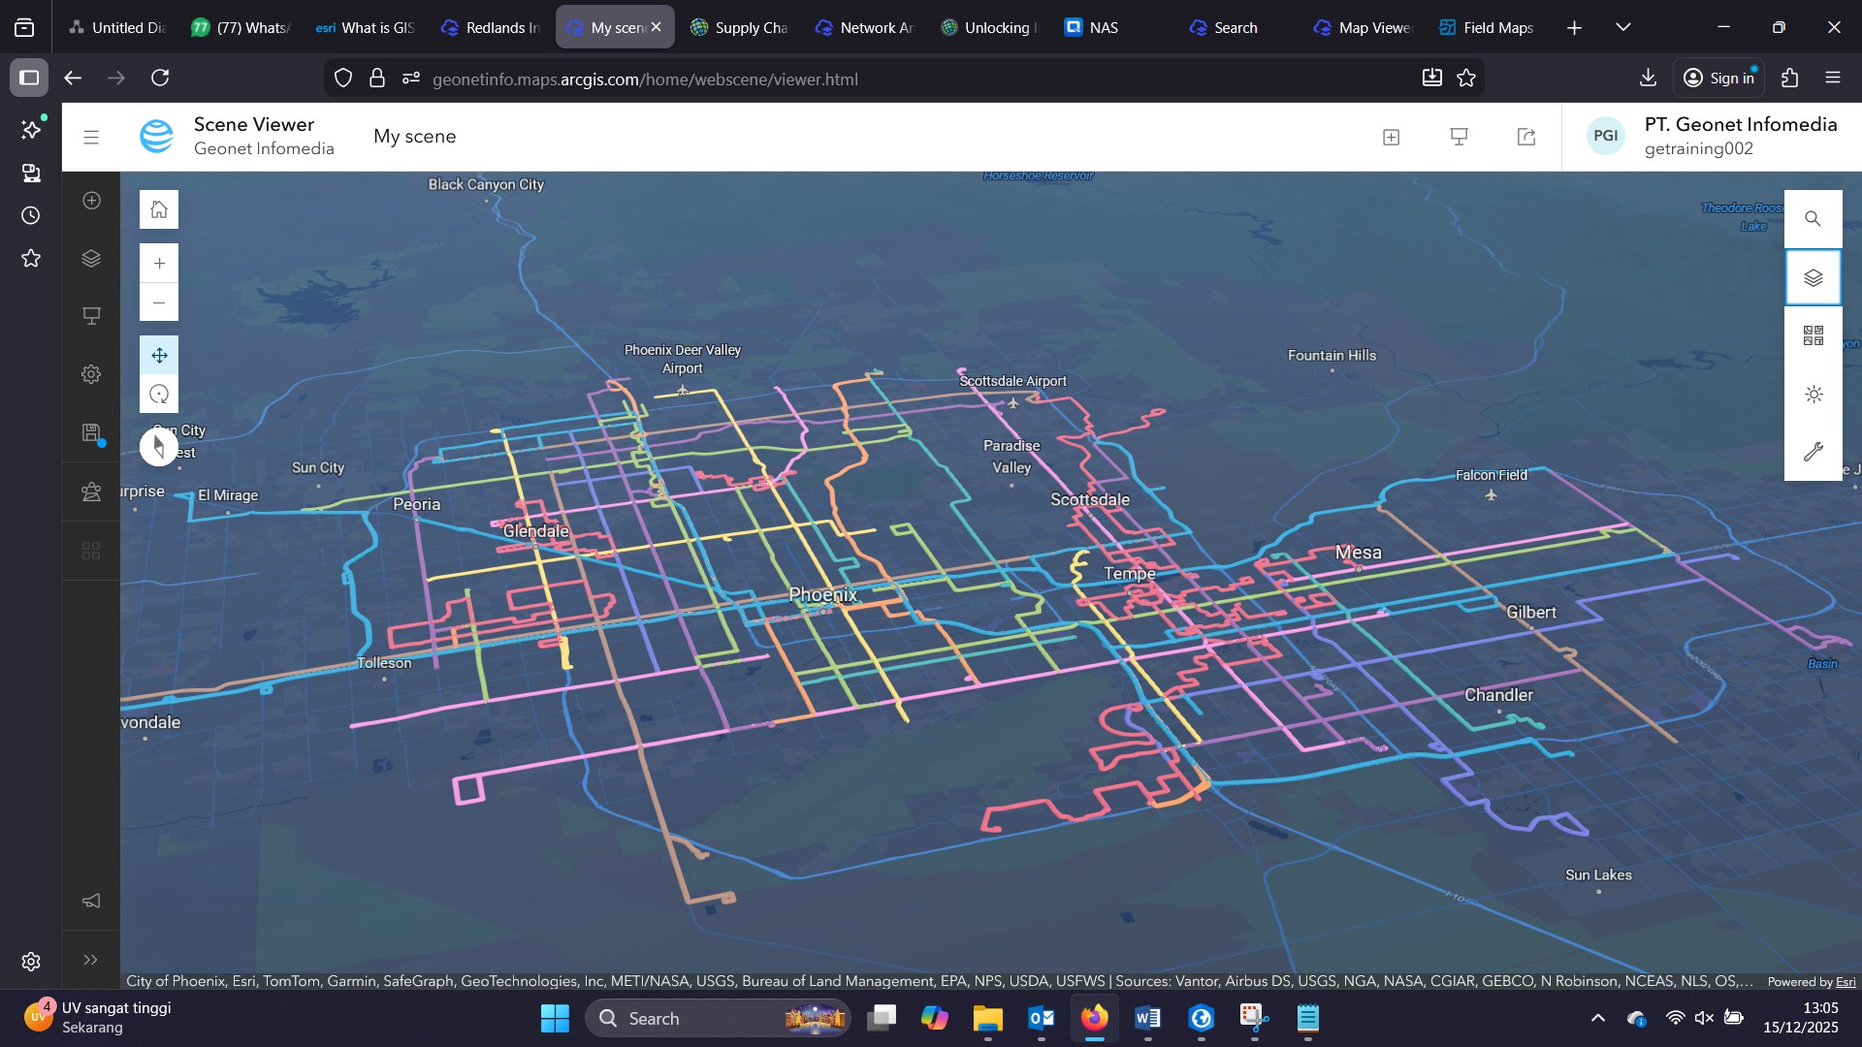The width and height of the screenshot is (1862, 1047).
Task: Open the Basemap gallery tool
Action: click(x=1813, y=335)
